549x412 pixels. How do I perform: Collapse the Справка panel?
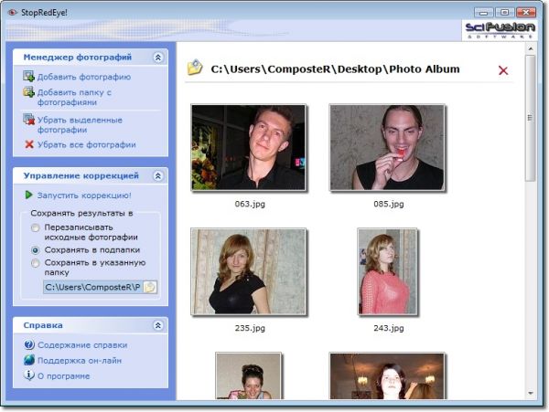[x=157, y=324]
